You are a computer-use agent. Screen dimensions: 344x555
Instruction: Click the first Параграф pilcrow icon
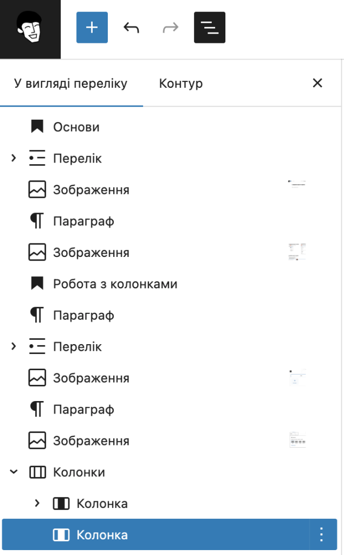(37, 221)
